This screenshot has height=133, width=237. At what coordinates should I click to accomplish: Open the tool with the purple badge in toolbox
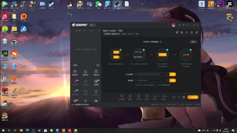click(75, 82)
